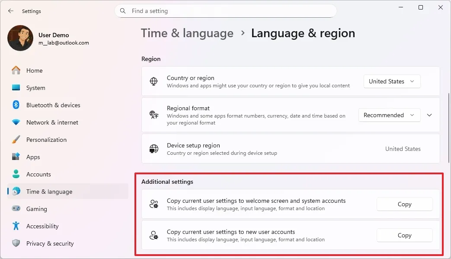Click the back arrow icon in Settings
Screen dimensions: 451x259
[x=11, y=11]
